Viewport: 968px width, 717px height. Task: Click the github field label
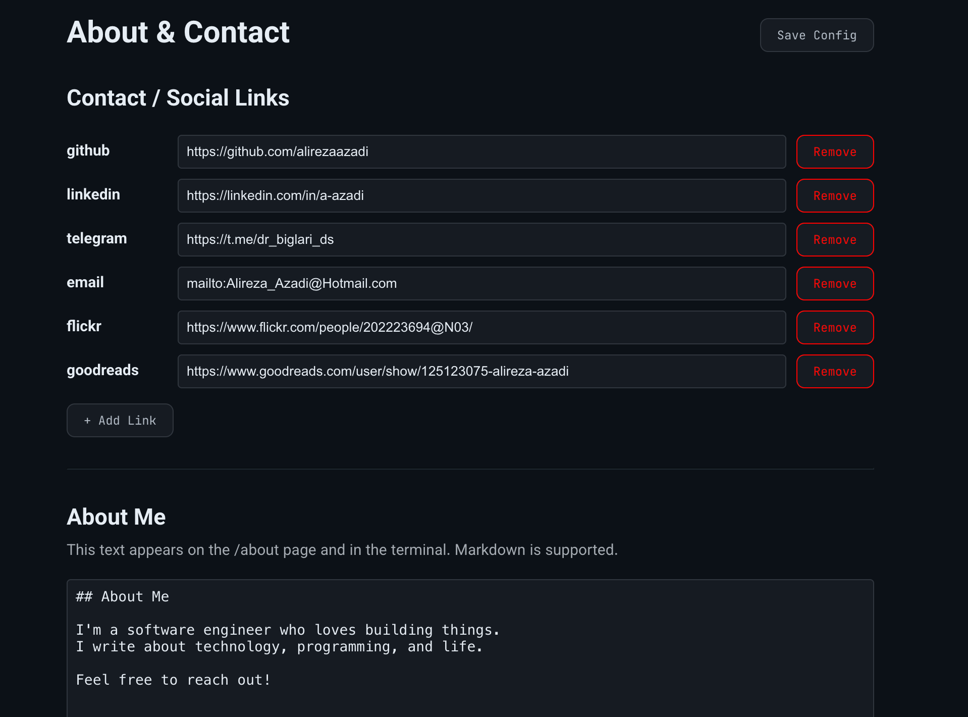[x=88, y=150]
